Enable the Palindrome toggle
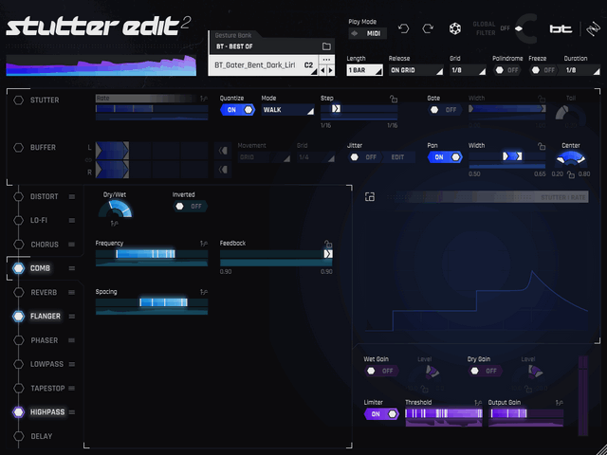The width and height of the screenshot is (607, 455). pos(506,70)
